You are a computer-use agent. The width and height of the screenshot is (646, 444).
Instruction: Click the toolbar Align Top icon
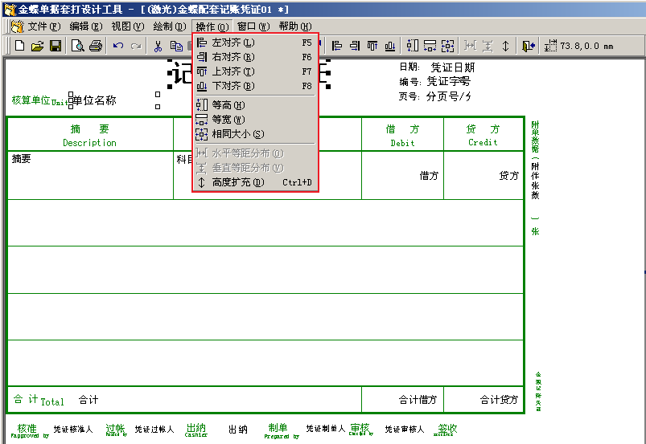coord(372,46)
